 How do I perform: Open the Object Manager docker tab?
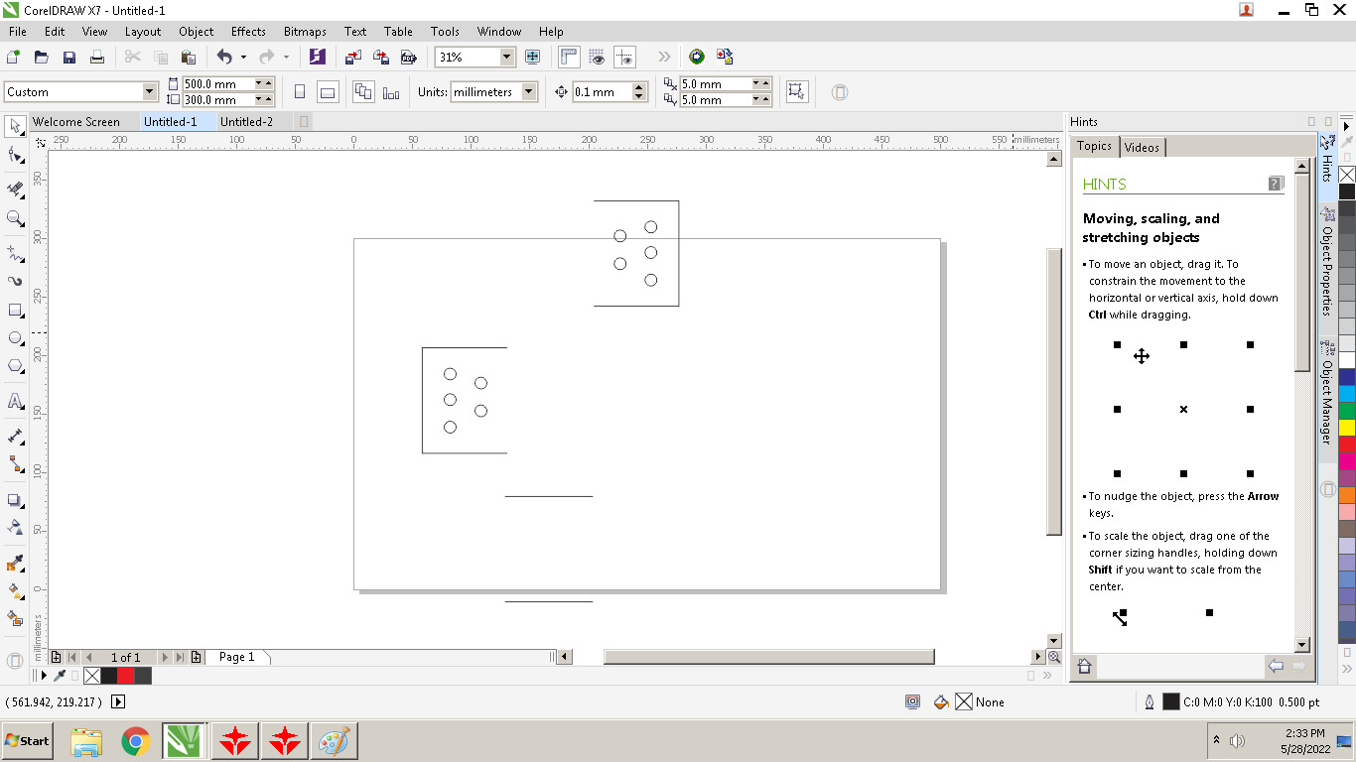(1327, 394)
